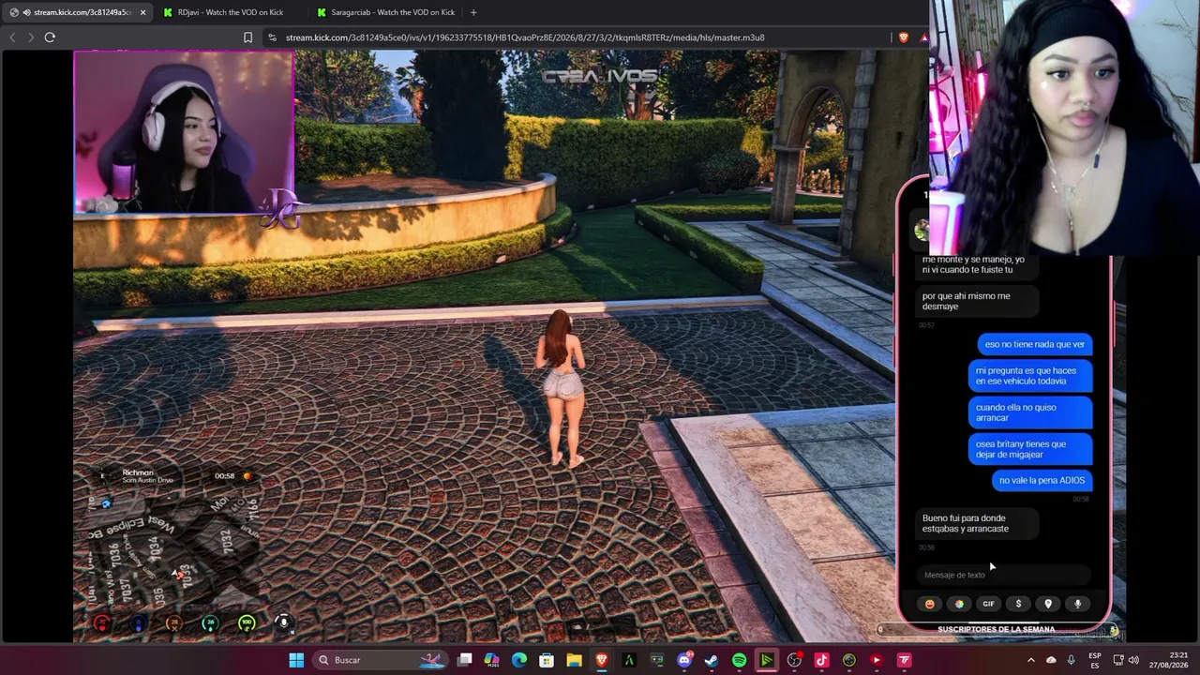Go forward to the next page
The width and height of the screenshot is (1200, 675).
pyautogui.click(x=31, y=37)
